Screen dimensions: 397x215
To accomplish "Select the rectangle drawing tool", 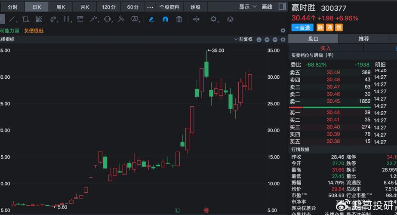I will 25,19.
